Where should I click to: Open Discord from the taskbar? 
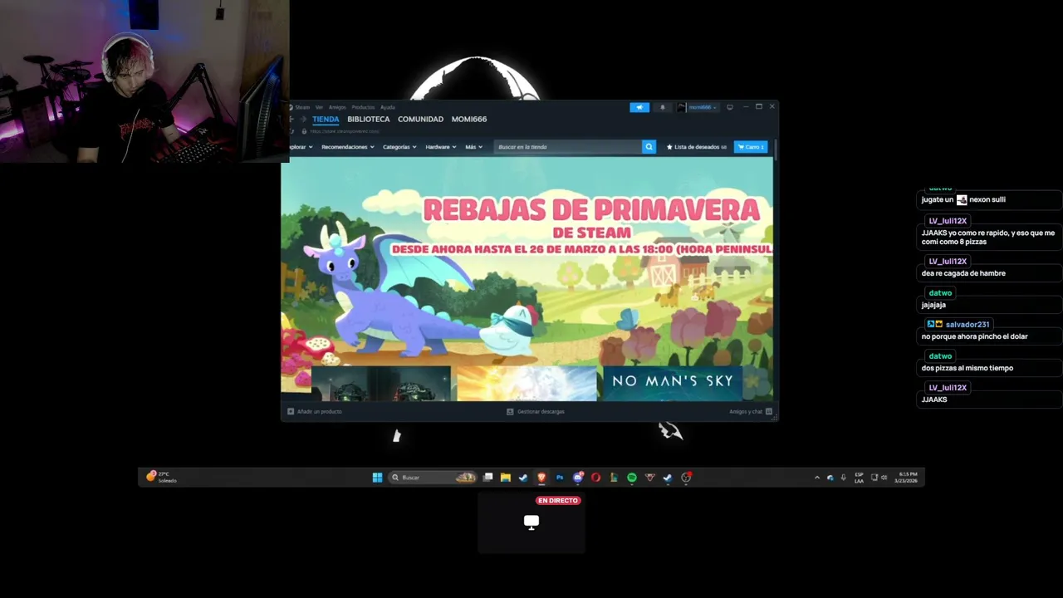[x=578, y=478]
